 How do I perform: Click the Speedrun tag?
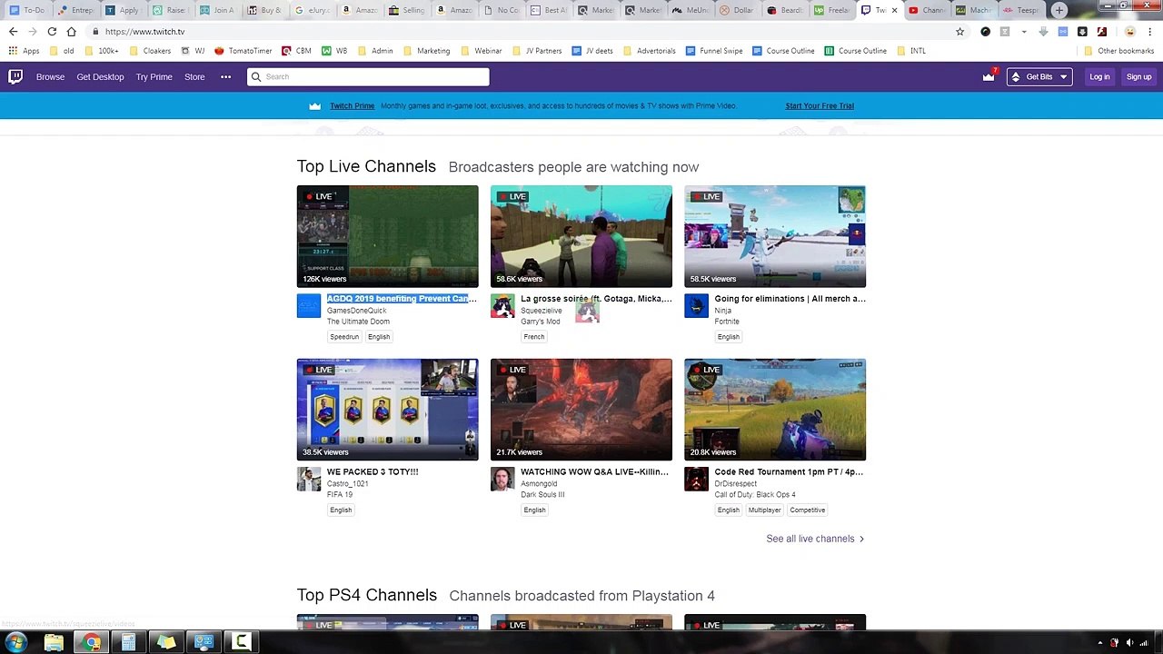(344, 337)
